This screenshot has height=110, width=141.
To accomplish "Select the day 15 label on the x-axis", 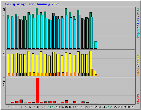I will 66,107.
